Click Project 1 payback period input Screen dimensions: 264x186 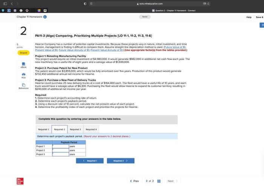click(61, 146)
